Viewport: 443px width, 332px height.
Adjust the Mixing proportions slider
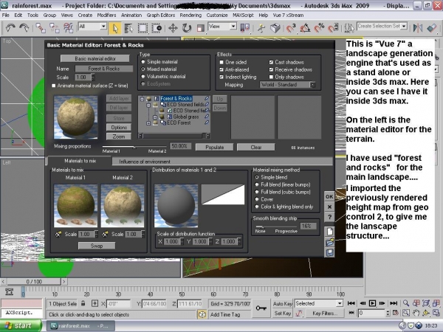(x=134, y=147)
